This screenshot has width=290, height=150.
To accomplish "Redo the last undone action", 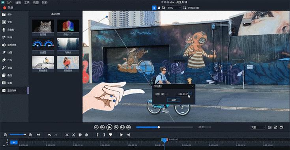I will (x=56, y=135).
